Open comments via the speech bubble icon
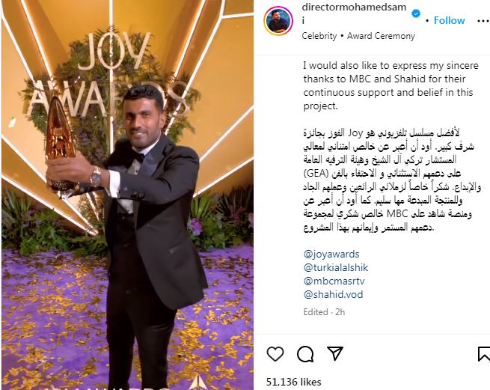The image size is (490, 390). point(305,354)
